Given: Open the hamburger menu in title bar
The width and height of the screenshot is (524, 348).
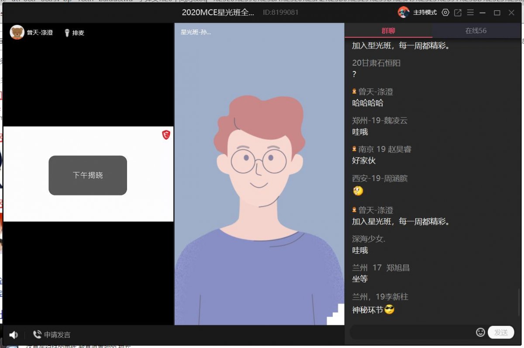Looking at the screenshot, I should tap(470, 13).
